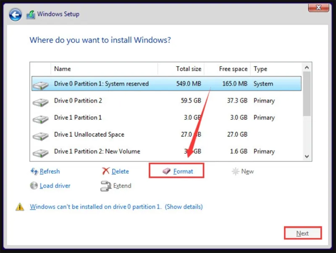
Task: Click the red X Delete icon
Action: 106,171
